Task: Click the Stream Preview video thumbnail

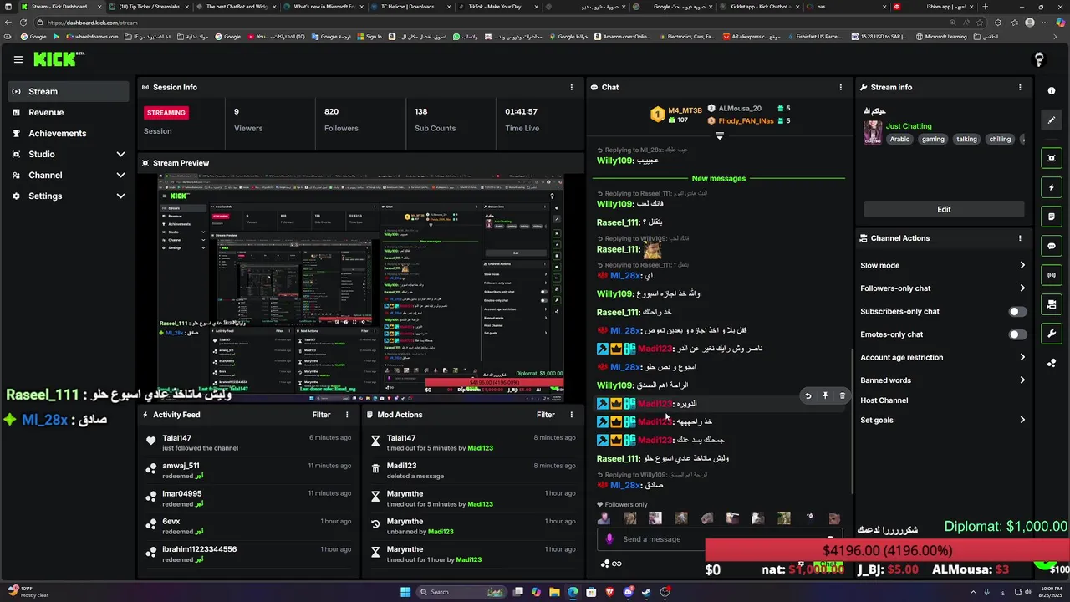Action: coord(361,289)
